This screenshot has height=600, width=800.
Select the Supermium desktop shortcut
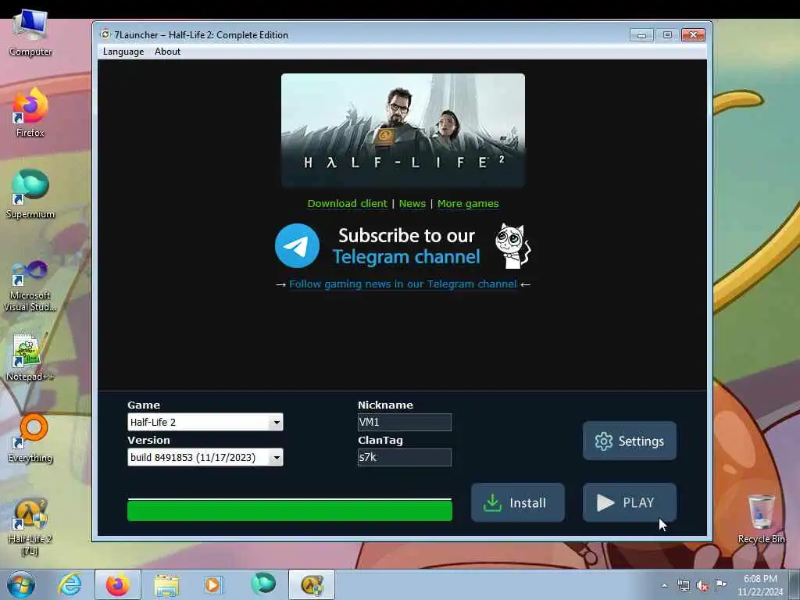click(30, 194)
